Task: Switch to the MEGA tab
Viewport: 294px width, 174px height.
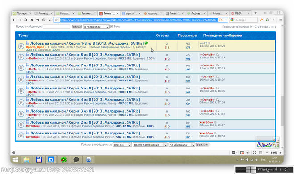Action: [x=240, y=13]
